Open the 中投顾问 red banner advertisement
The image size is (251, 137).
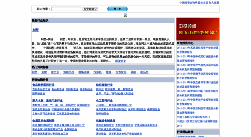198,29
